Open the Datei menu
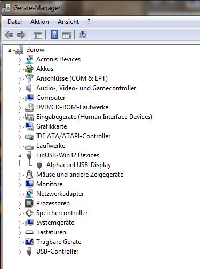The width and height of the screenshot is (200, 269). point(14,22)
